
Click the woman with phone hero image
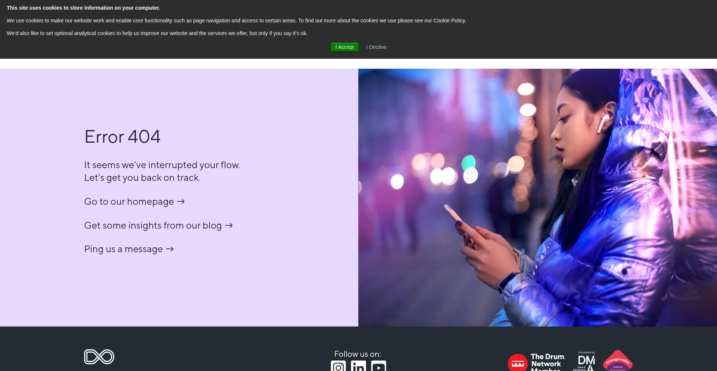click(538, 197)
